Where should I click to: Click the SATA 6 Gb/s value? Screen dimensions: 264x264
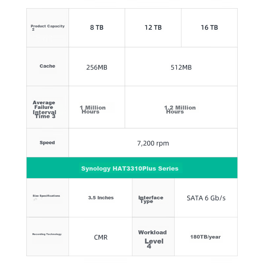[x=206, y=198]
